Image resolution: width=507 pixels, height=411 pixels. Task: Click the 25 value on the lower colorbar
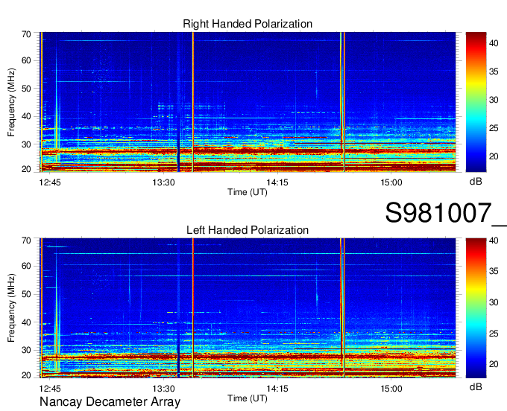[x=494, y=333]
